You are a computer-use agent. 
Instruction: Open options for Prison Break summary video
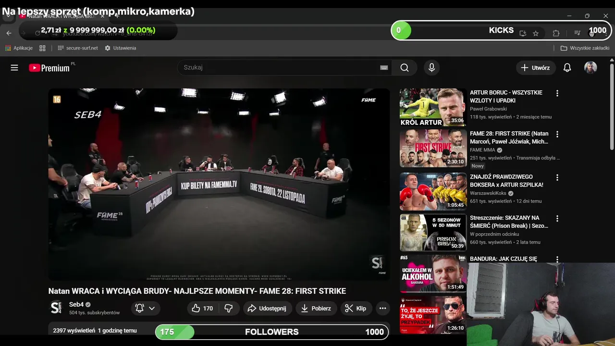point(557,218)
